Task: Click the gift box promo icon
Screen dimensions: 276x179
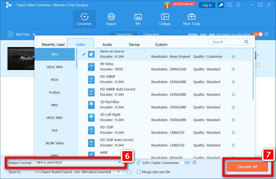Action: (167, 5)
